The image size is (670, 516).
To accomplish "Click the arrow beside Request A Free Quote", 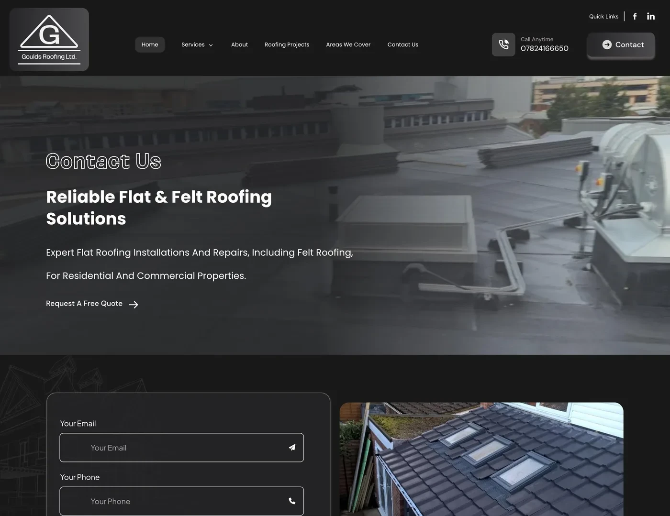I will tap(134, 305).
